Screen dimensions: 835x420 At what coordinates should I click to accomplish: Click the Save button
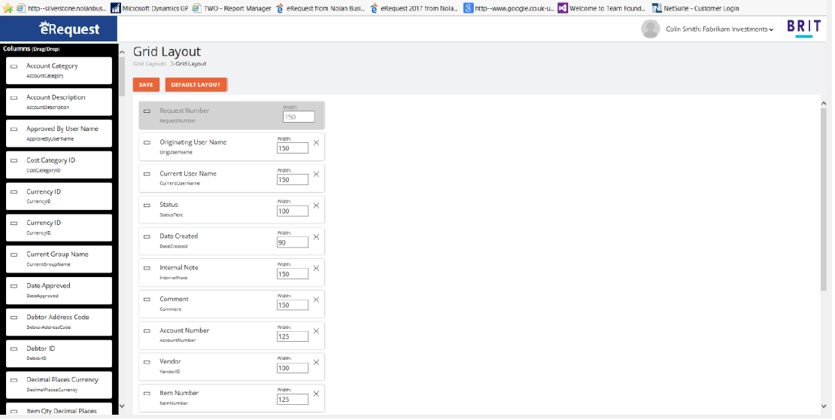pos(146,84)
